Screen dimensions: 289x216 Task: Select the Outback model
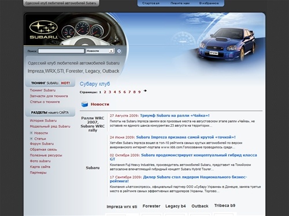click(200, 206)
